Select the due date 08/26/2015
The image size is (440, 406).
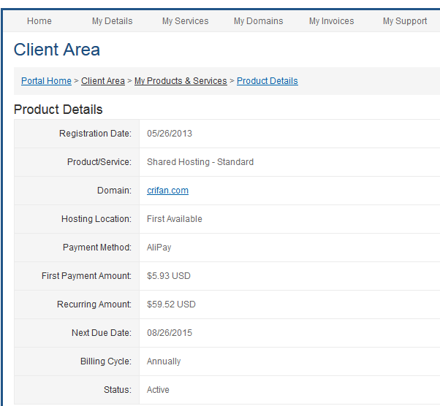(170, 333)
